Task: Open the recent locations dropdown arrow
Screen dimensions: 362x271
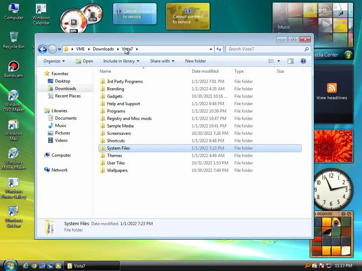Action: [59, 49]
